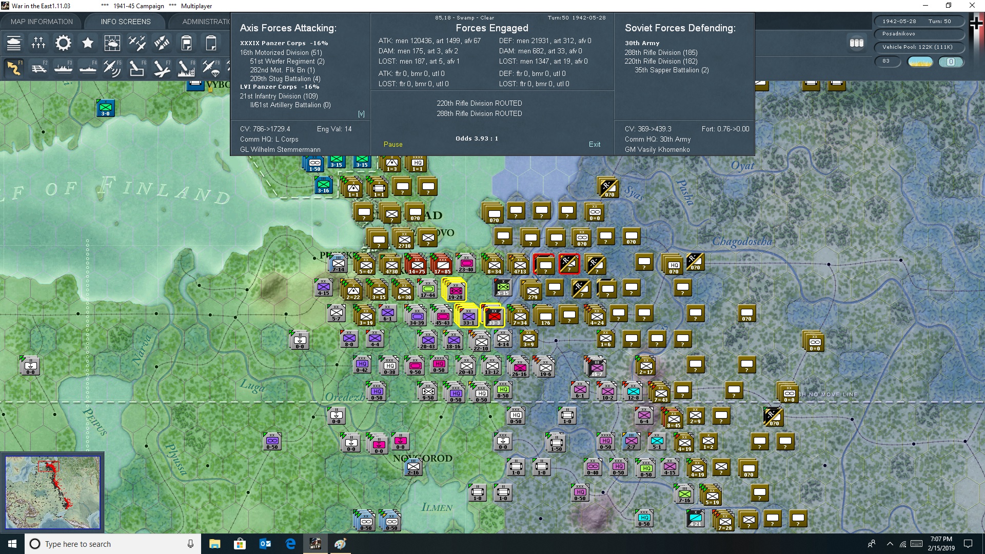Expand the [v] attacker details toggle
This screenshot has height=554, width=985.
pos(361,114)
